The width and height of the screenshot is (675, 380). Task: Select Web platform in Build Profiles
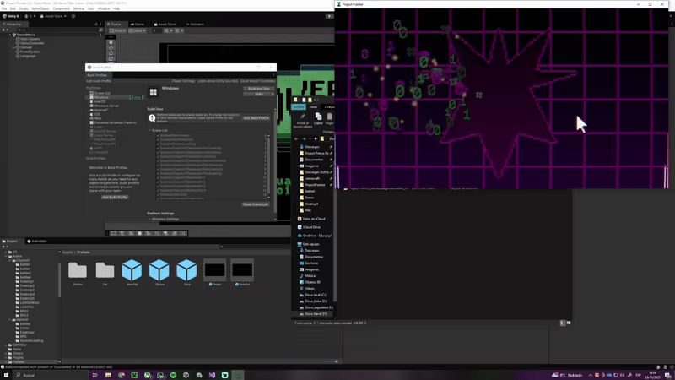coord(98,118)
